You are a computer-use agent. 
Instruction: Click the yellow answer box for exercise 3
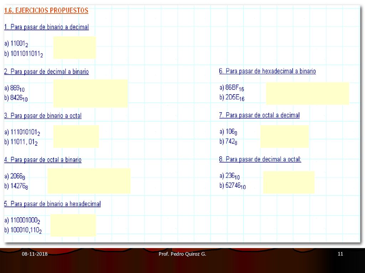coord(76,136)
